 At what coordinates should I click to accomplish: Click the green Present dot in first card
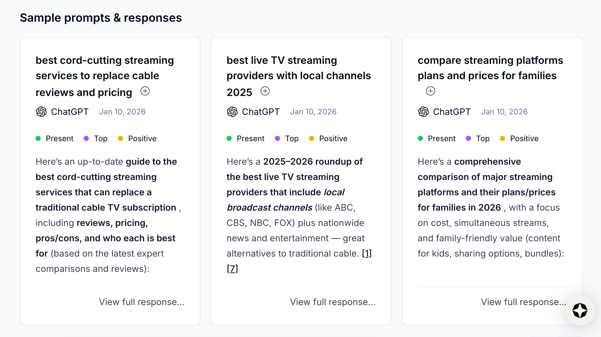pos(38,138)
